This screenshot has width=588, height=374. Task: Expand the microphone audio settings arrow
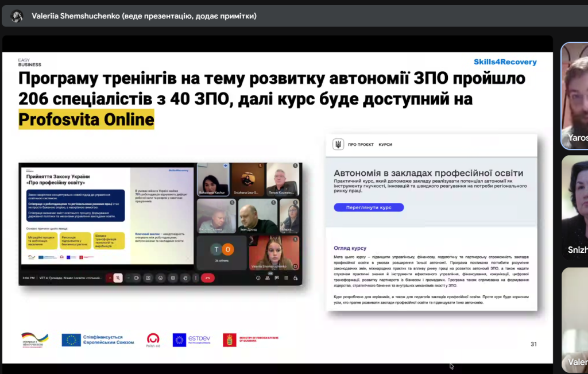click(109, 278)
